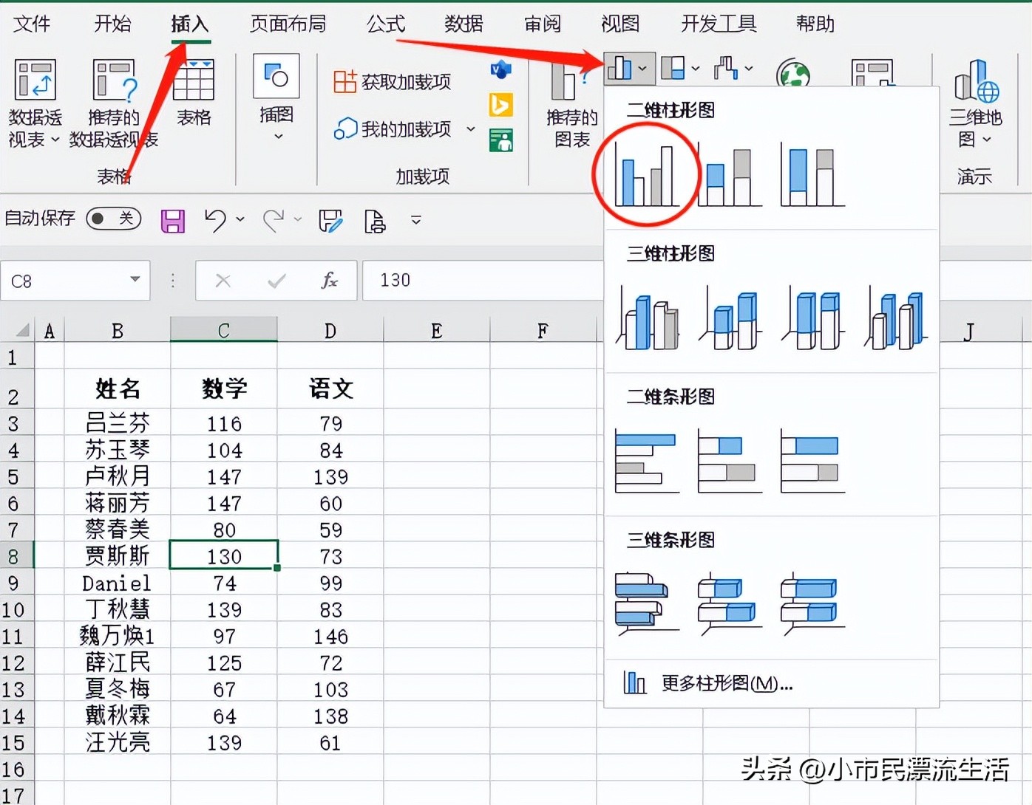Click the Visio Data Visualizer add-in icon
The height and width of the screenshot is (805, 1032).
500,69
